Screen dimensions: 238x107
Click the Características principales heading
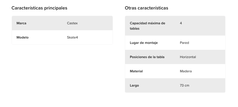39,8
